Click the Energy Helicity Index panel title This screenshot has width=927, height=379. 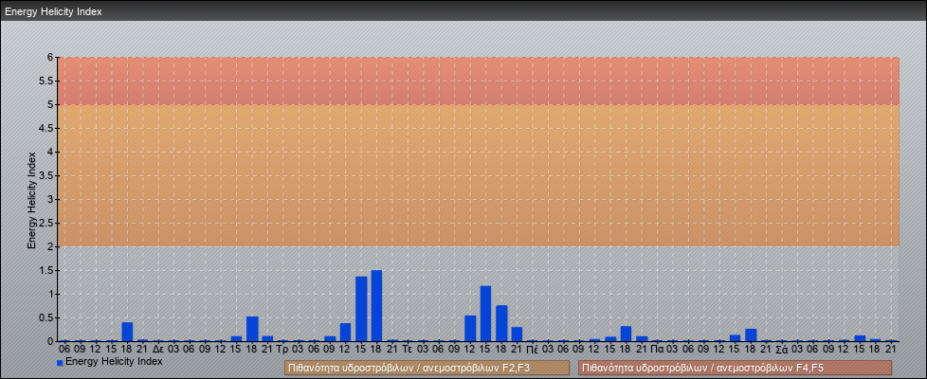pyautogui.click(x=53, y=11)
